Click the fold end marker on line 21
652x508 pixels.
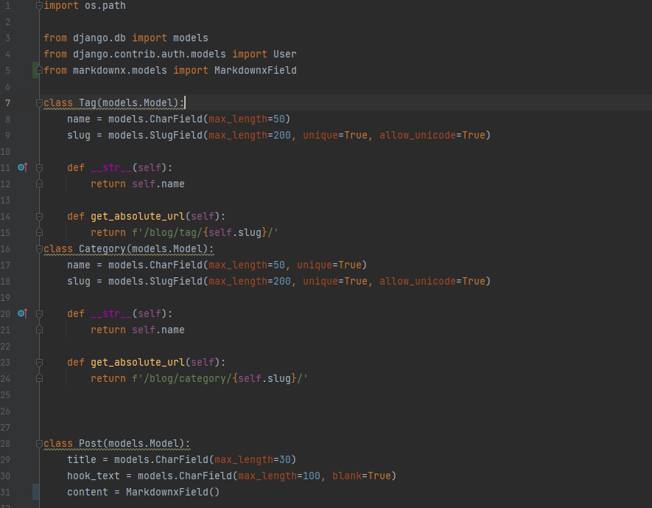click(39, 330)
